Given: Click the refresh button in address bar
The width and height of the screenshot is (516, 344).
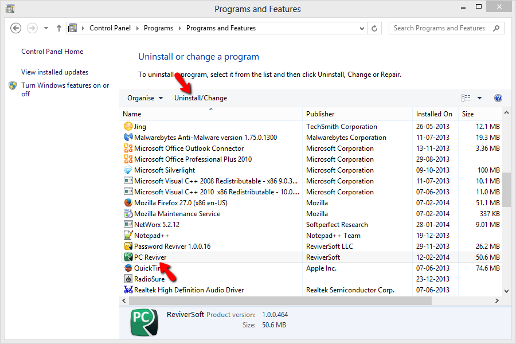Looking at the screenshot, I should click(375, 28).
